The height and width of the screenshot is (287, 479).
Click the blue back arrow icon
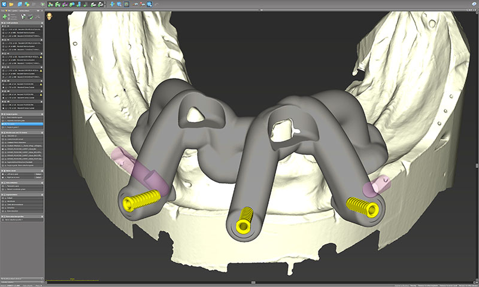pyautogui.click(x=4, y=4)
